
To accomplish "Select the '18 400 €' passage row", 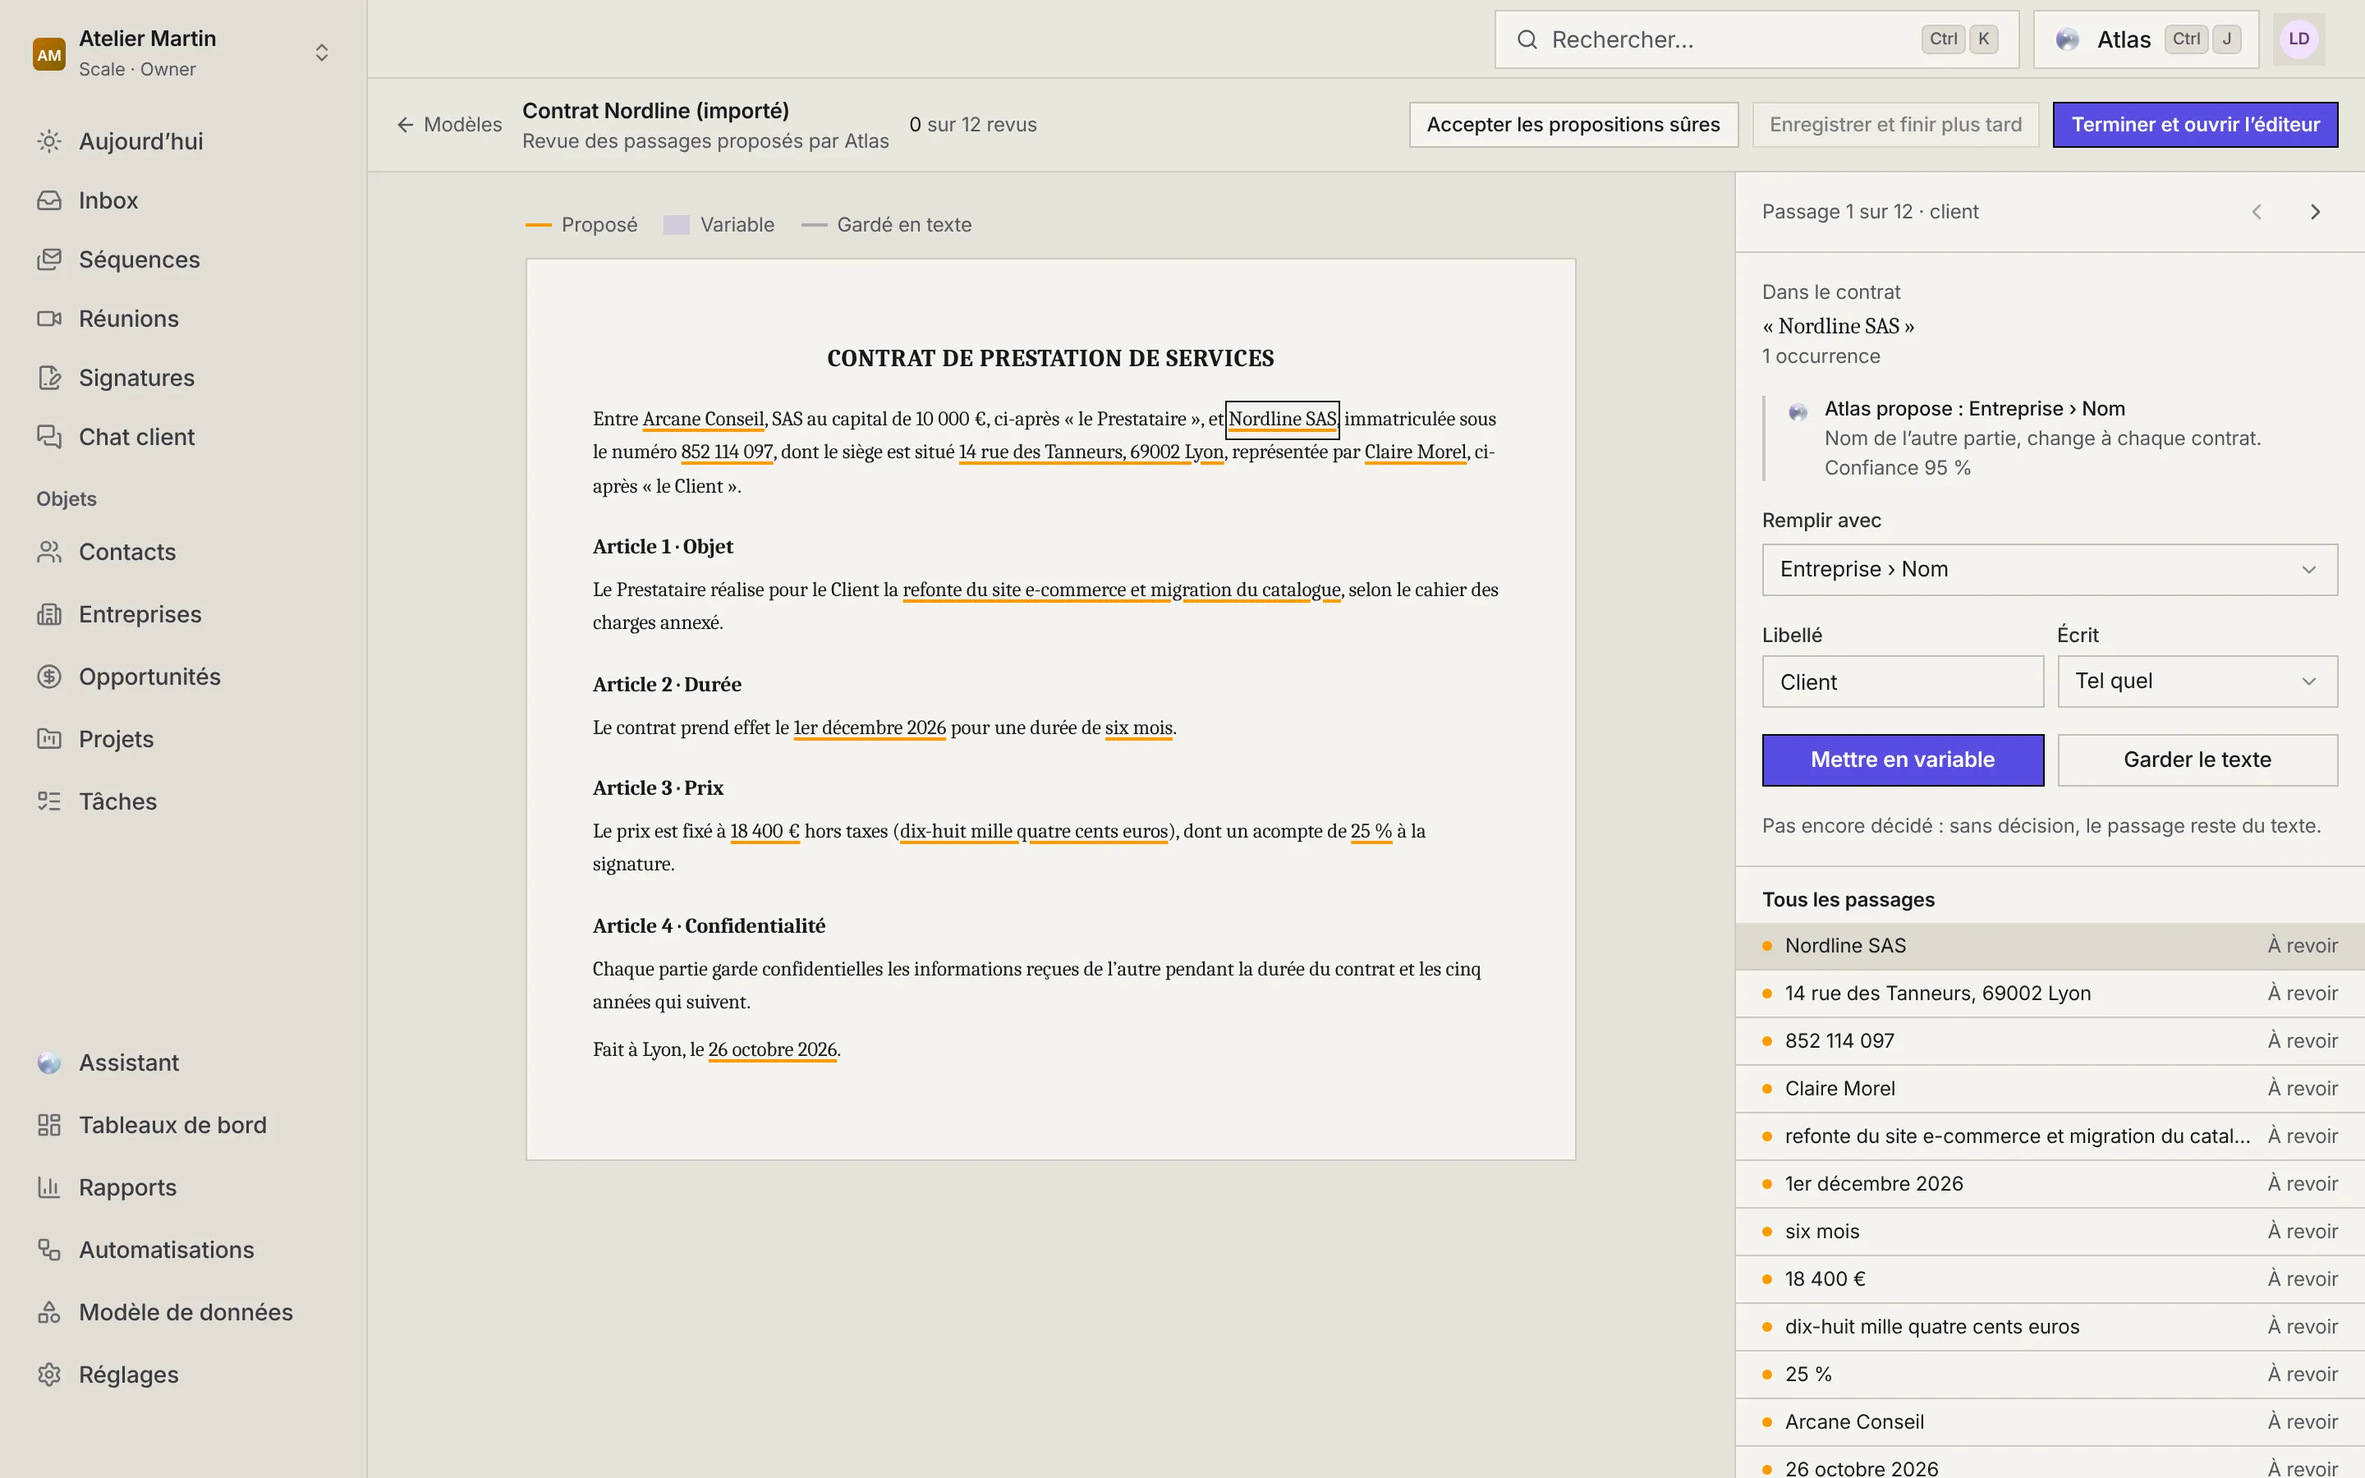I will [2050, 1278].
